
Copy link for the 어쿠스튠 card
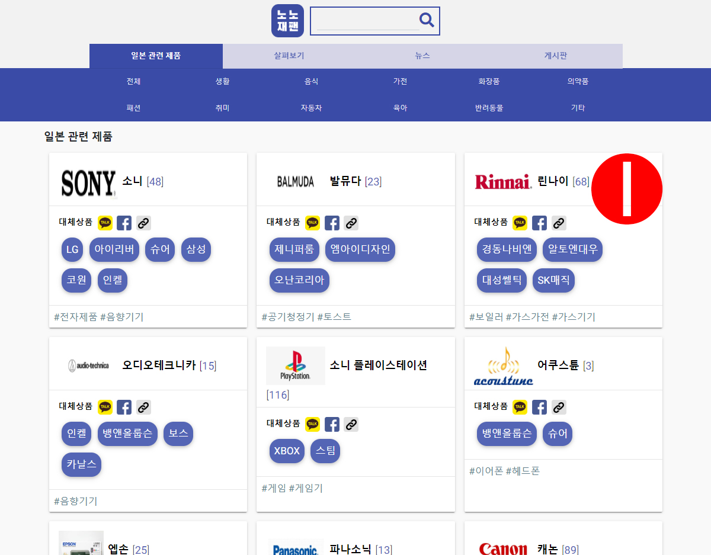(559, 407)
